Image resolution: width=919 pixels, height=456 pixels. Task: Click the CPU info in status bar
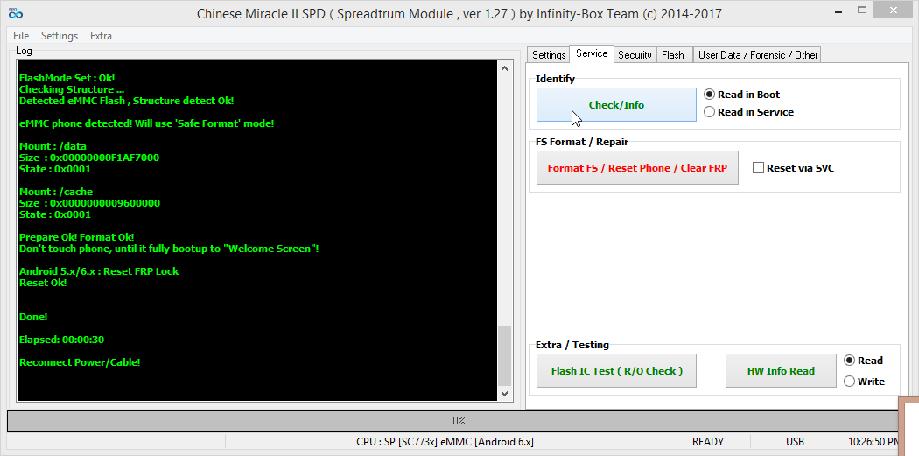tap(445, 442)
